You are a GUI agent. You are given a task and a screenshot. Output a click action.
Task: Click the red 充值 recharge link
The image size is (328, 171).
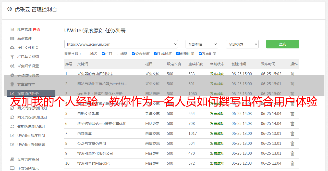pyautogui.click(x=36, y=29)
